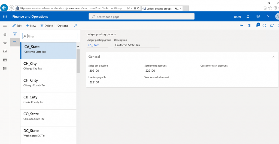
Task: Select CH_Cnty Chicago County Tax row
Action: point(48,84)
